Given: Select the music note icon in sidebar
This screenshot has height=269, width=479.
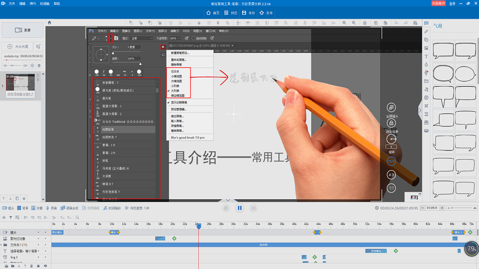Looking at the screenshot, I should tap(426, 89).
